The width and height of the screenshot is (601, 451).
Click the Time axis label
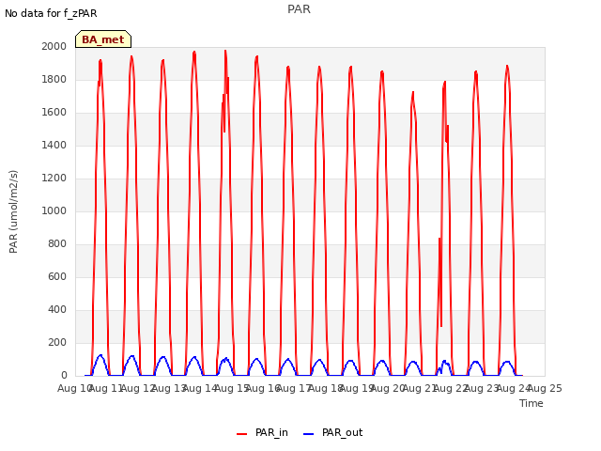pos(532,403)
